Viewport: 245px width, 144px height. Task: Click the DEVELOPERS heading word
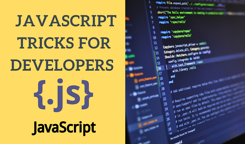[62, 65]
